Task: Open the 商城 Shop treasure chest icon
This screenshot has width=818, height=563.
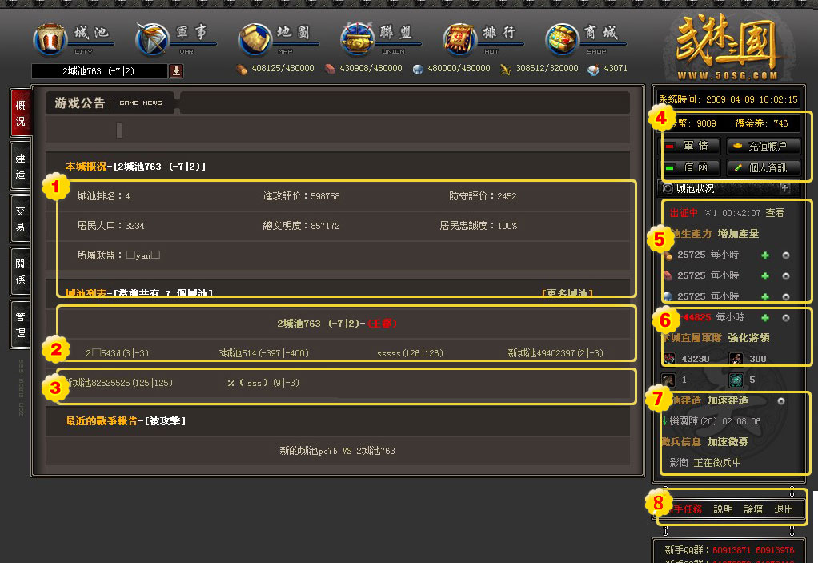Action: click(x=562, y=39)
